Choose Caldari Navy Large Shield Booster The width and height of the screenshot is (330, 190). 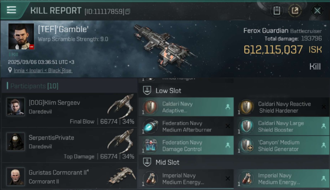(281, 126)
